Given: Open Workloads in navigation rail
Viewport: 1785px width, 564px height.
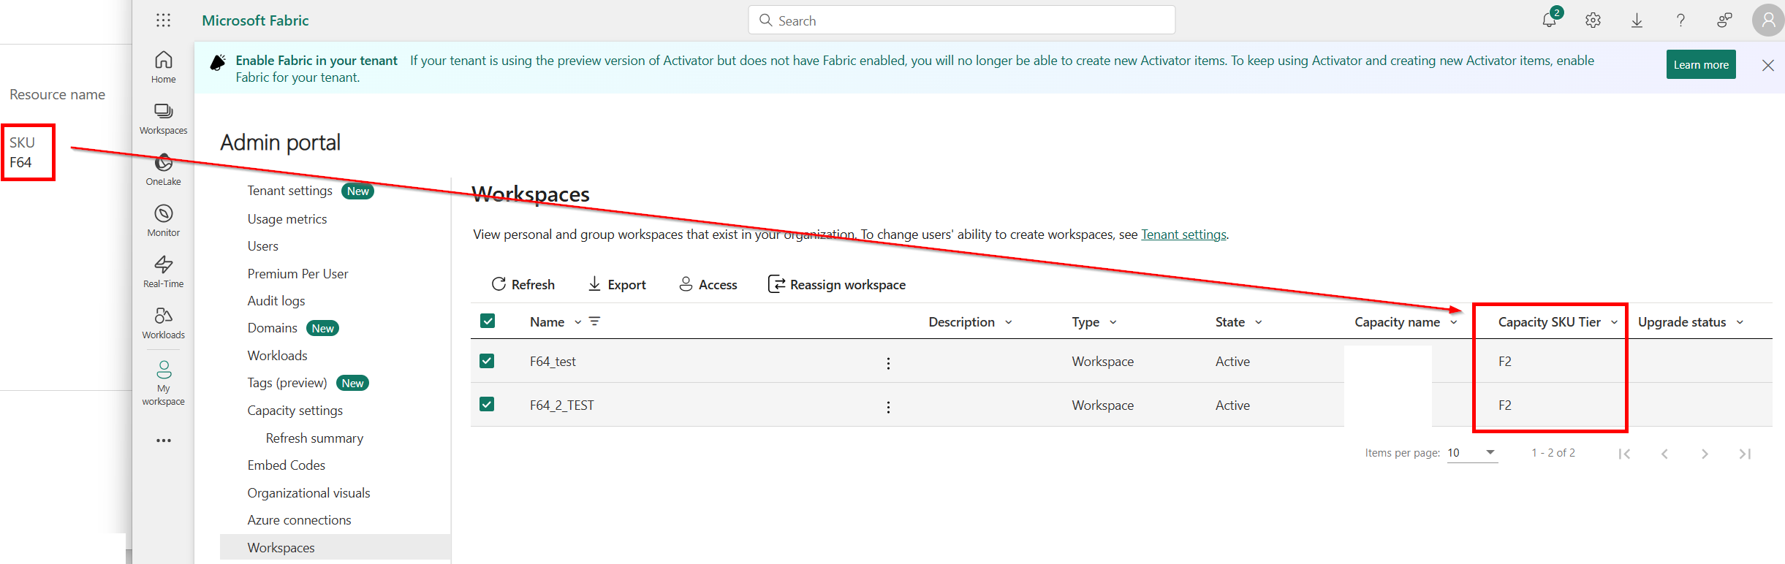Looking at the screenshot, I should coord(163,323).
